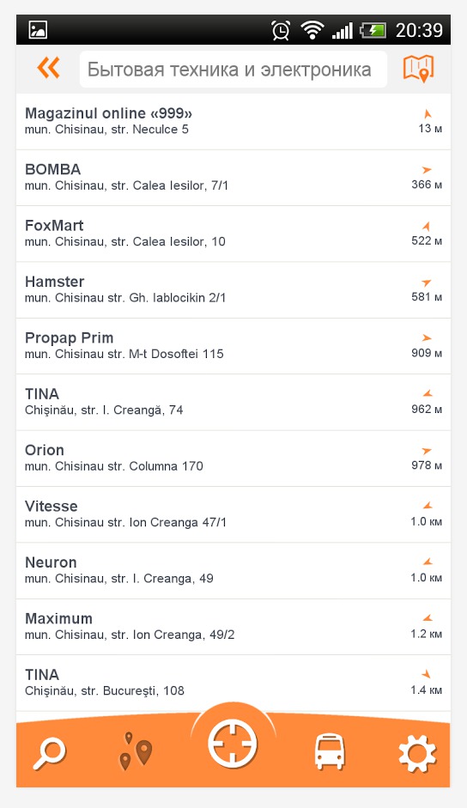Open the Orion store entry
The width and height of the screenshot is (467, 808).
[x=233, y=459]
